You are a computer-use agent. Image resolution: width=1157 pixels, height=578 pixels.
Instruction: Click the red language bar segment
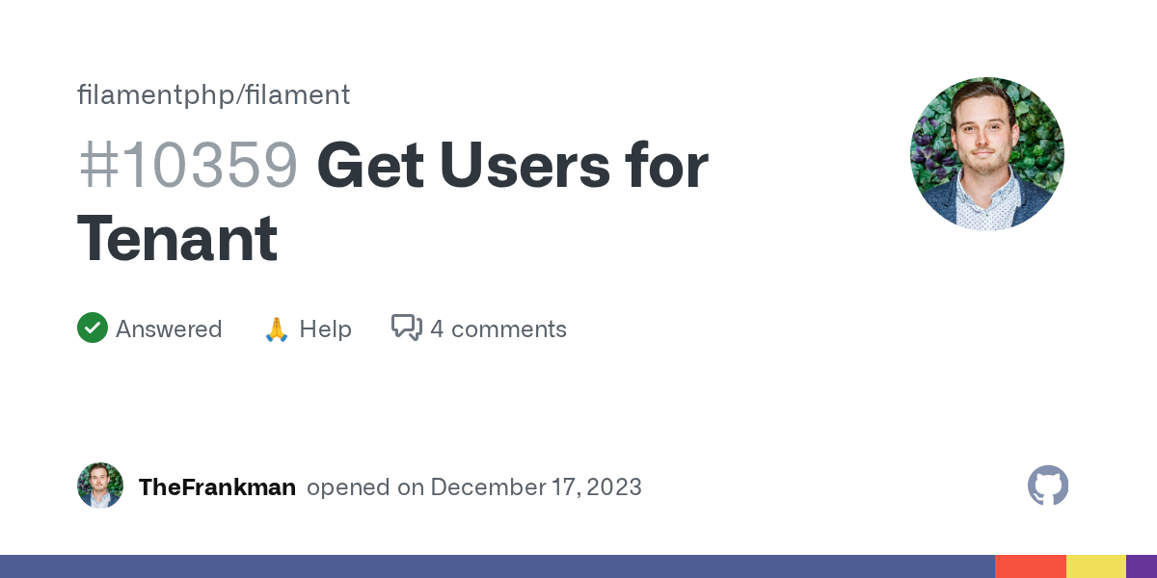1030,566
